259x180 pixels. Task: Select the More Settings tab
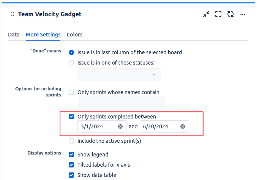pyautogui.click(x=43, y=35)
